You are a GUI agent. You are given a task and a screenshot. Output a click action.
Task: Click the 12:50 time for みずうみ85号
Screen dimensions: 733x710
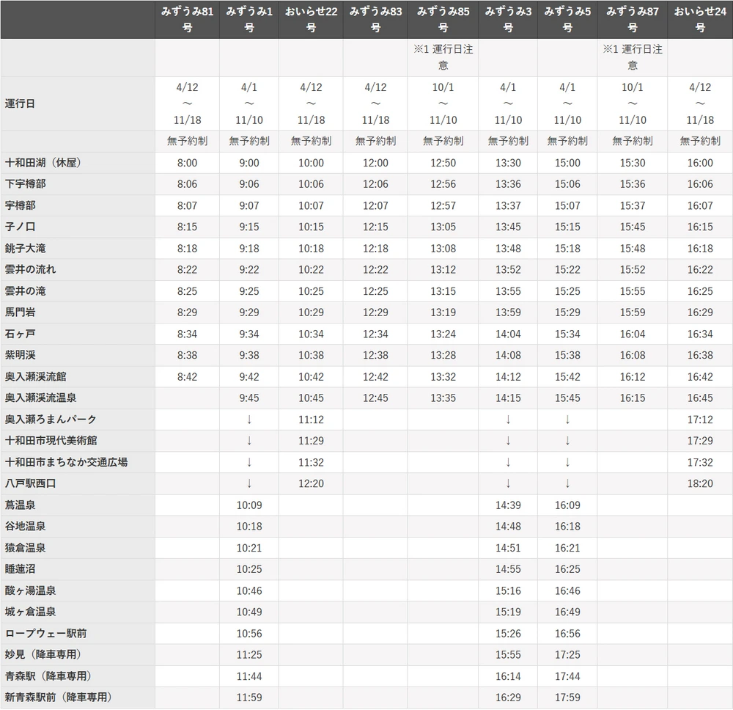click(x=443, y=163)
